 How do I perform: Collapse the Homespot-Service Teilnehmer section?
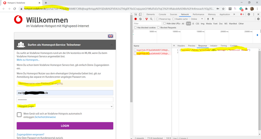(112, 45)
